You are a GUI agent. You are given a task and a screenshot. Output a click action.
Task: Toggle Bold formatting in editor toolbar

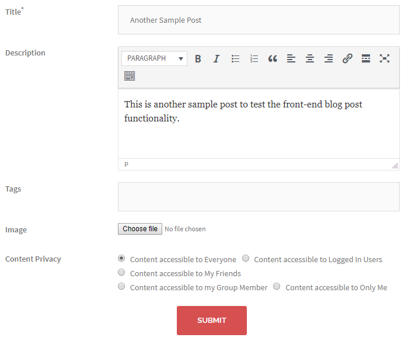point(198,58)
